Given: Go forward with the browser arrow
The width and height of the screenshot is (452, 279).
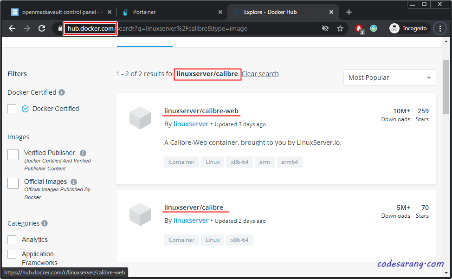Looking at the screenshot, I should (x=27, y=28).
